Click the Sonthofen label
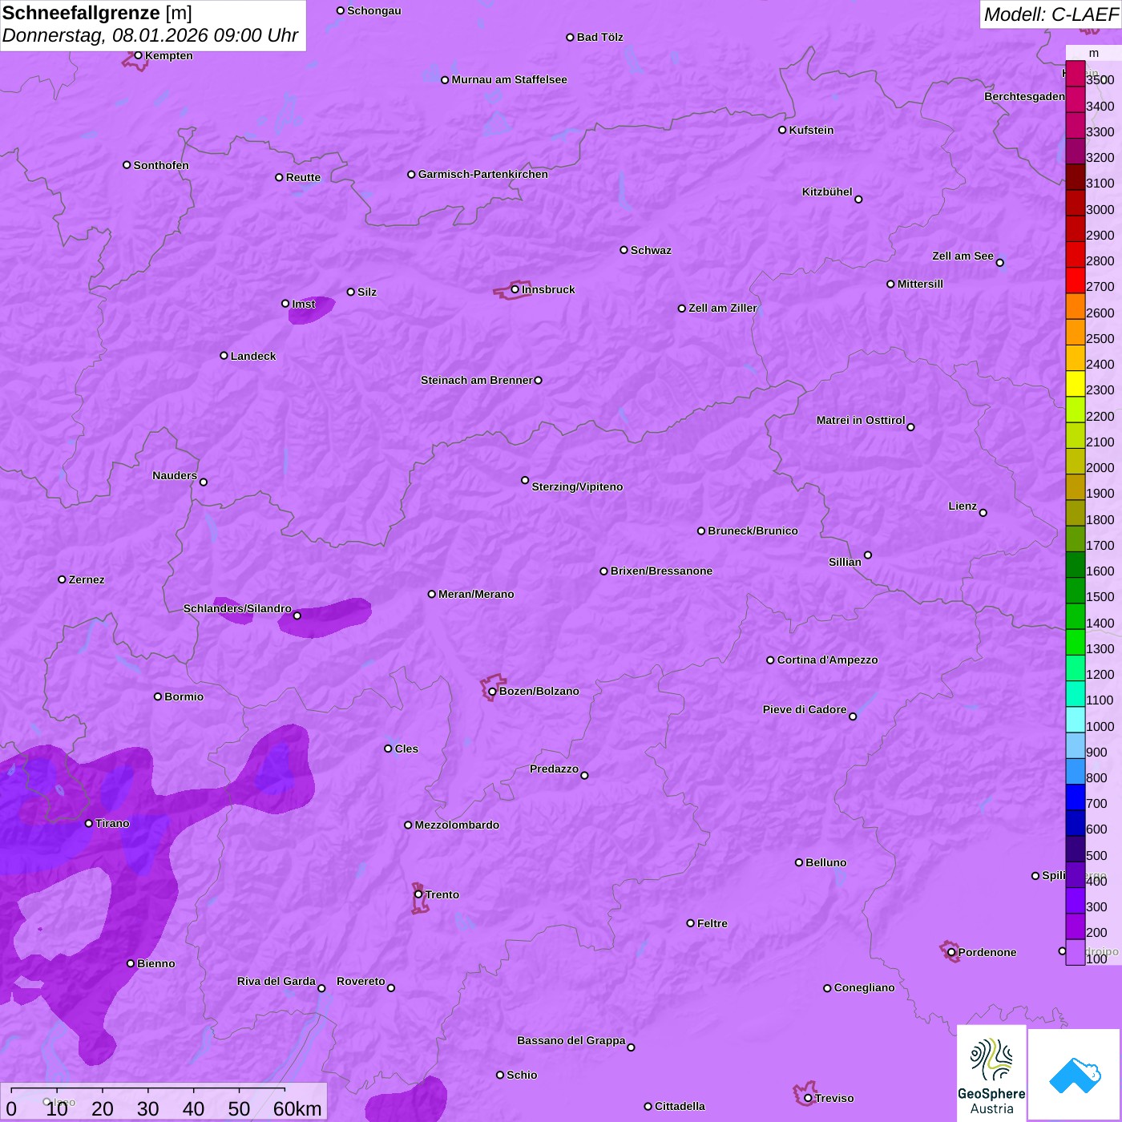 [x=161, y=165]
